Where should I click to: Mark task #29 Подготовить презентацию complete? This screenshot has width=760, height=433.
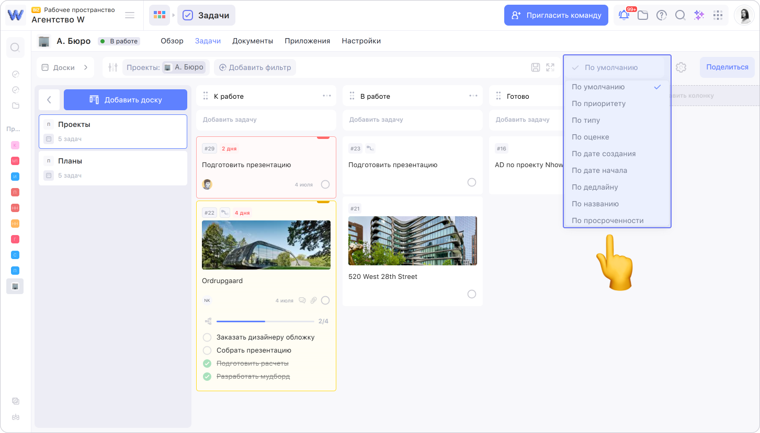pyautogui.click(x=325, y=184)
